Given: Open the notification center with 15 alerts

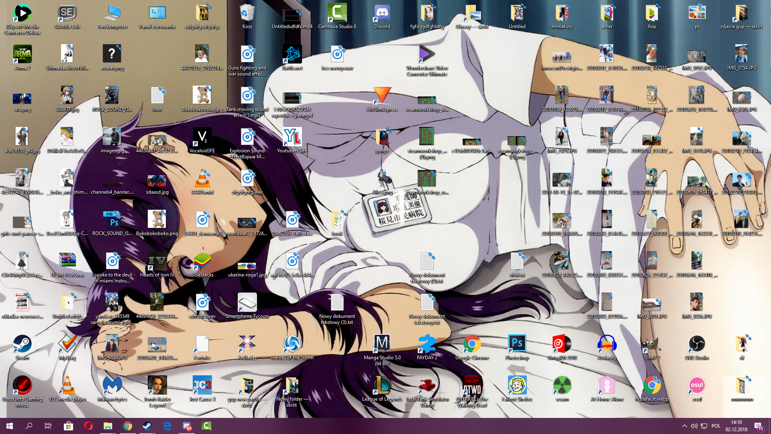Looking at the screenshot, I should [x=759, y=426].
